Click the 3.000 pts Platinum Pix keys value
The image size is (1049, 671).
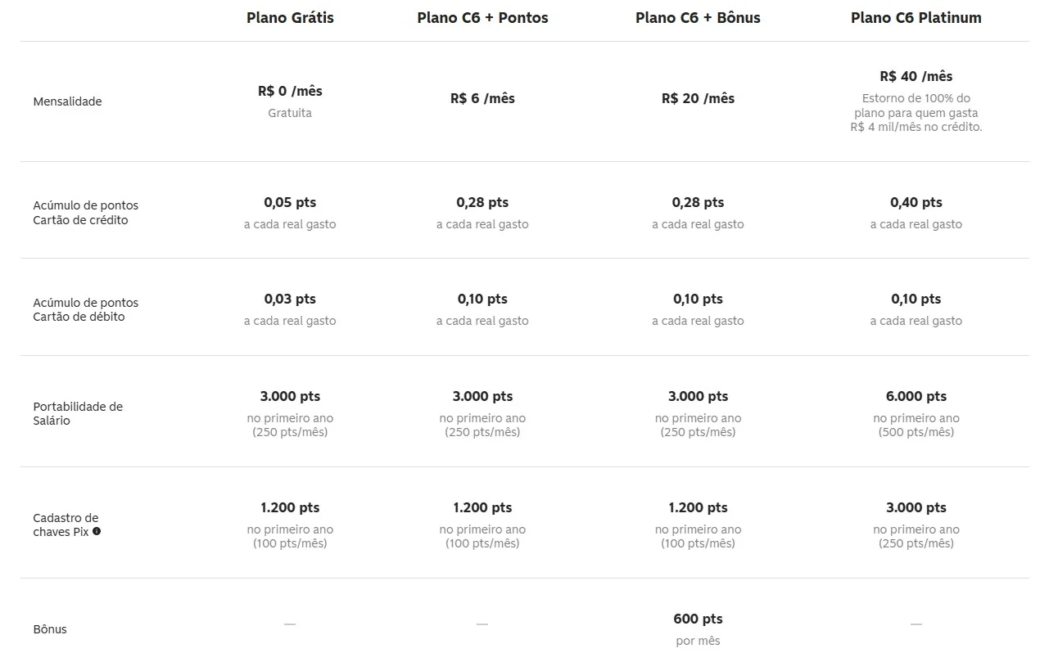[916, 507]
